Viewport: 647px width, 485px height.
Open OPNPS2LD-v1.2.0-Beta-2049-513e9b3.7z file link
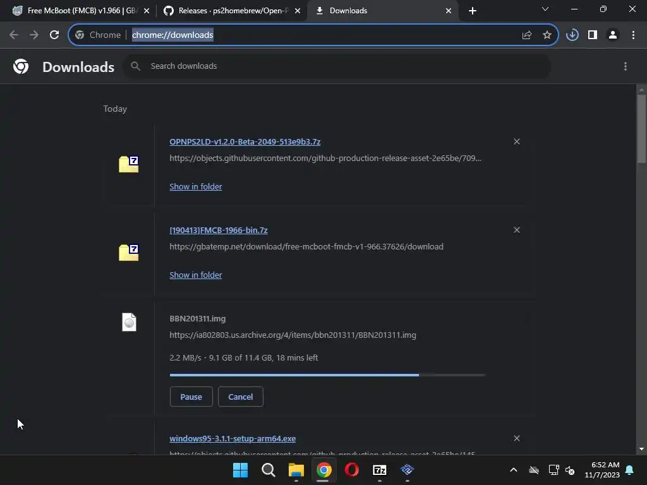[245, 142]
